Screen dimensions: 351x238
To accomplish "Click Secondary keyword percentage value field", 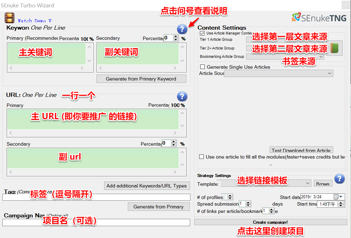I will [169, 38].
